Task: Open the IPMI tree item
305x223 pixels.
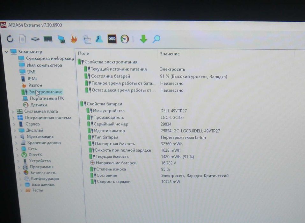Action: click(x=29, y=79)
